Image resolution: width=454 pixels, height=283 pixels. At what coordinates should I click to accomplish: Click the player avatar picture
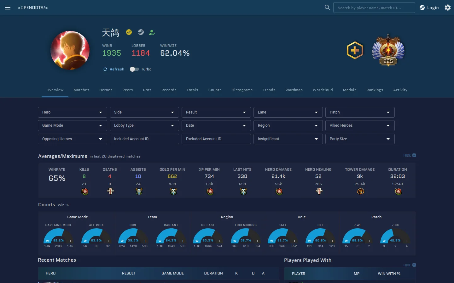point(70,50)
